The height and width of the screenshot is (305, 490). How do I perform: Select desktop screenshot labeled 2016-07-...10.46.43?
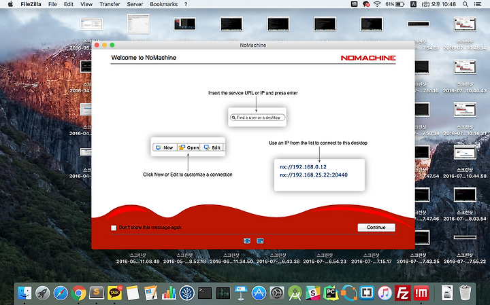(x=465, y=67)
